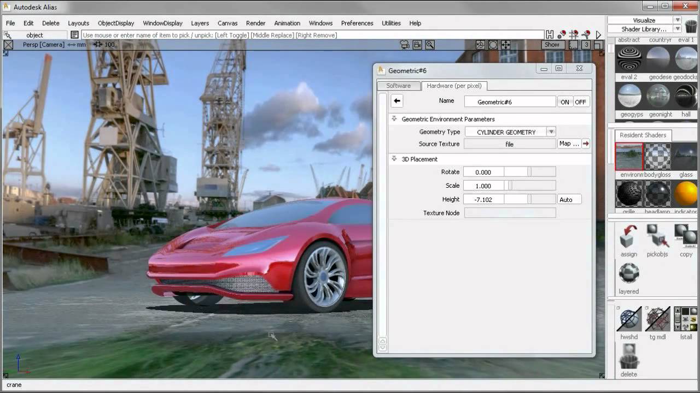Screen dimensions: 700x393
Task: Click the copy shader icon
Action: click(686, 237)
